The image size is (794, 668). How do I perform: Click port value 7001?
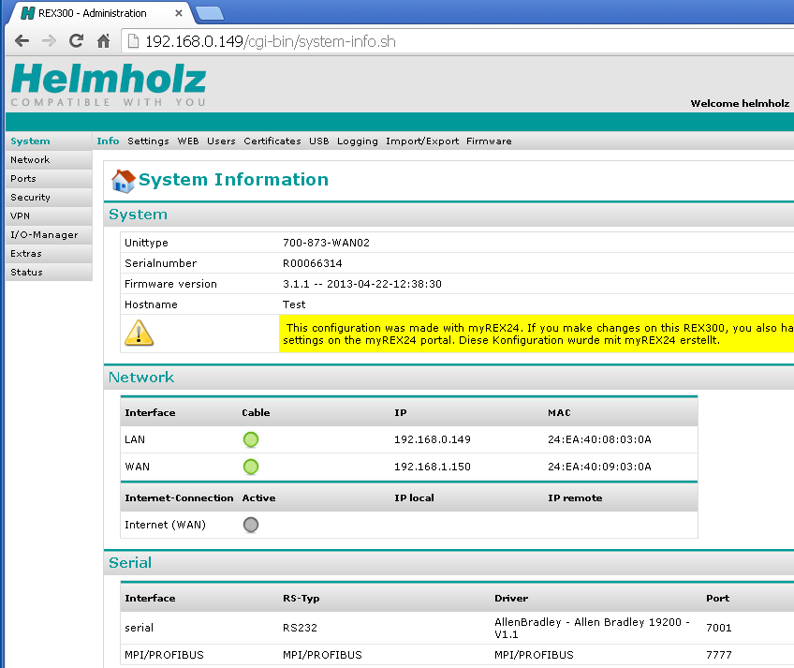point(718,628)
